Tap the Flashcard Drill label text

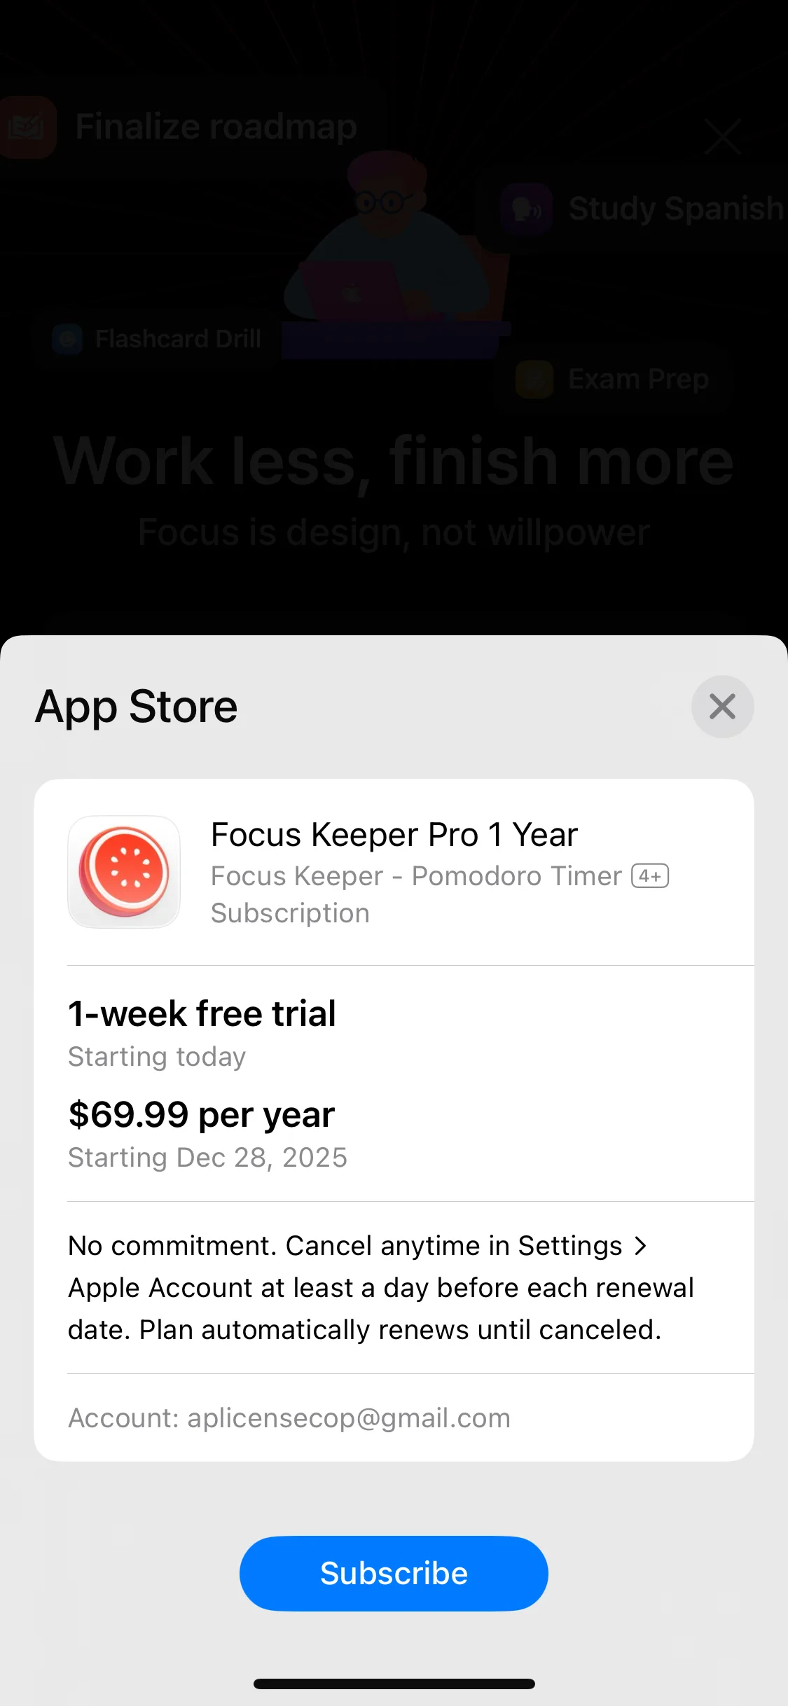click(178, 340)
